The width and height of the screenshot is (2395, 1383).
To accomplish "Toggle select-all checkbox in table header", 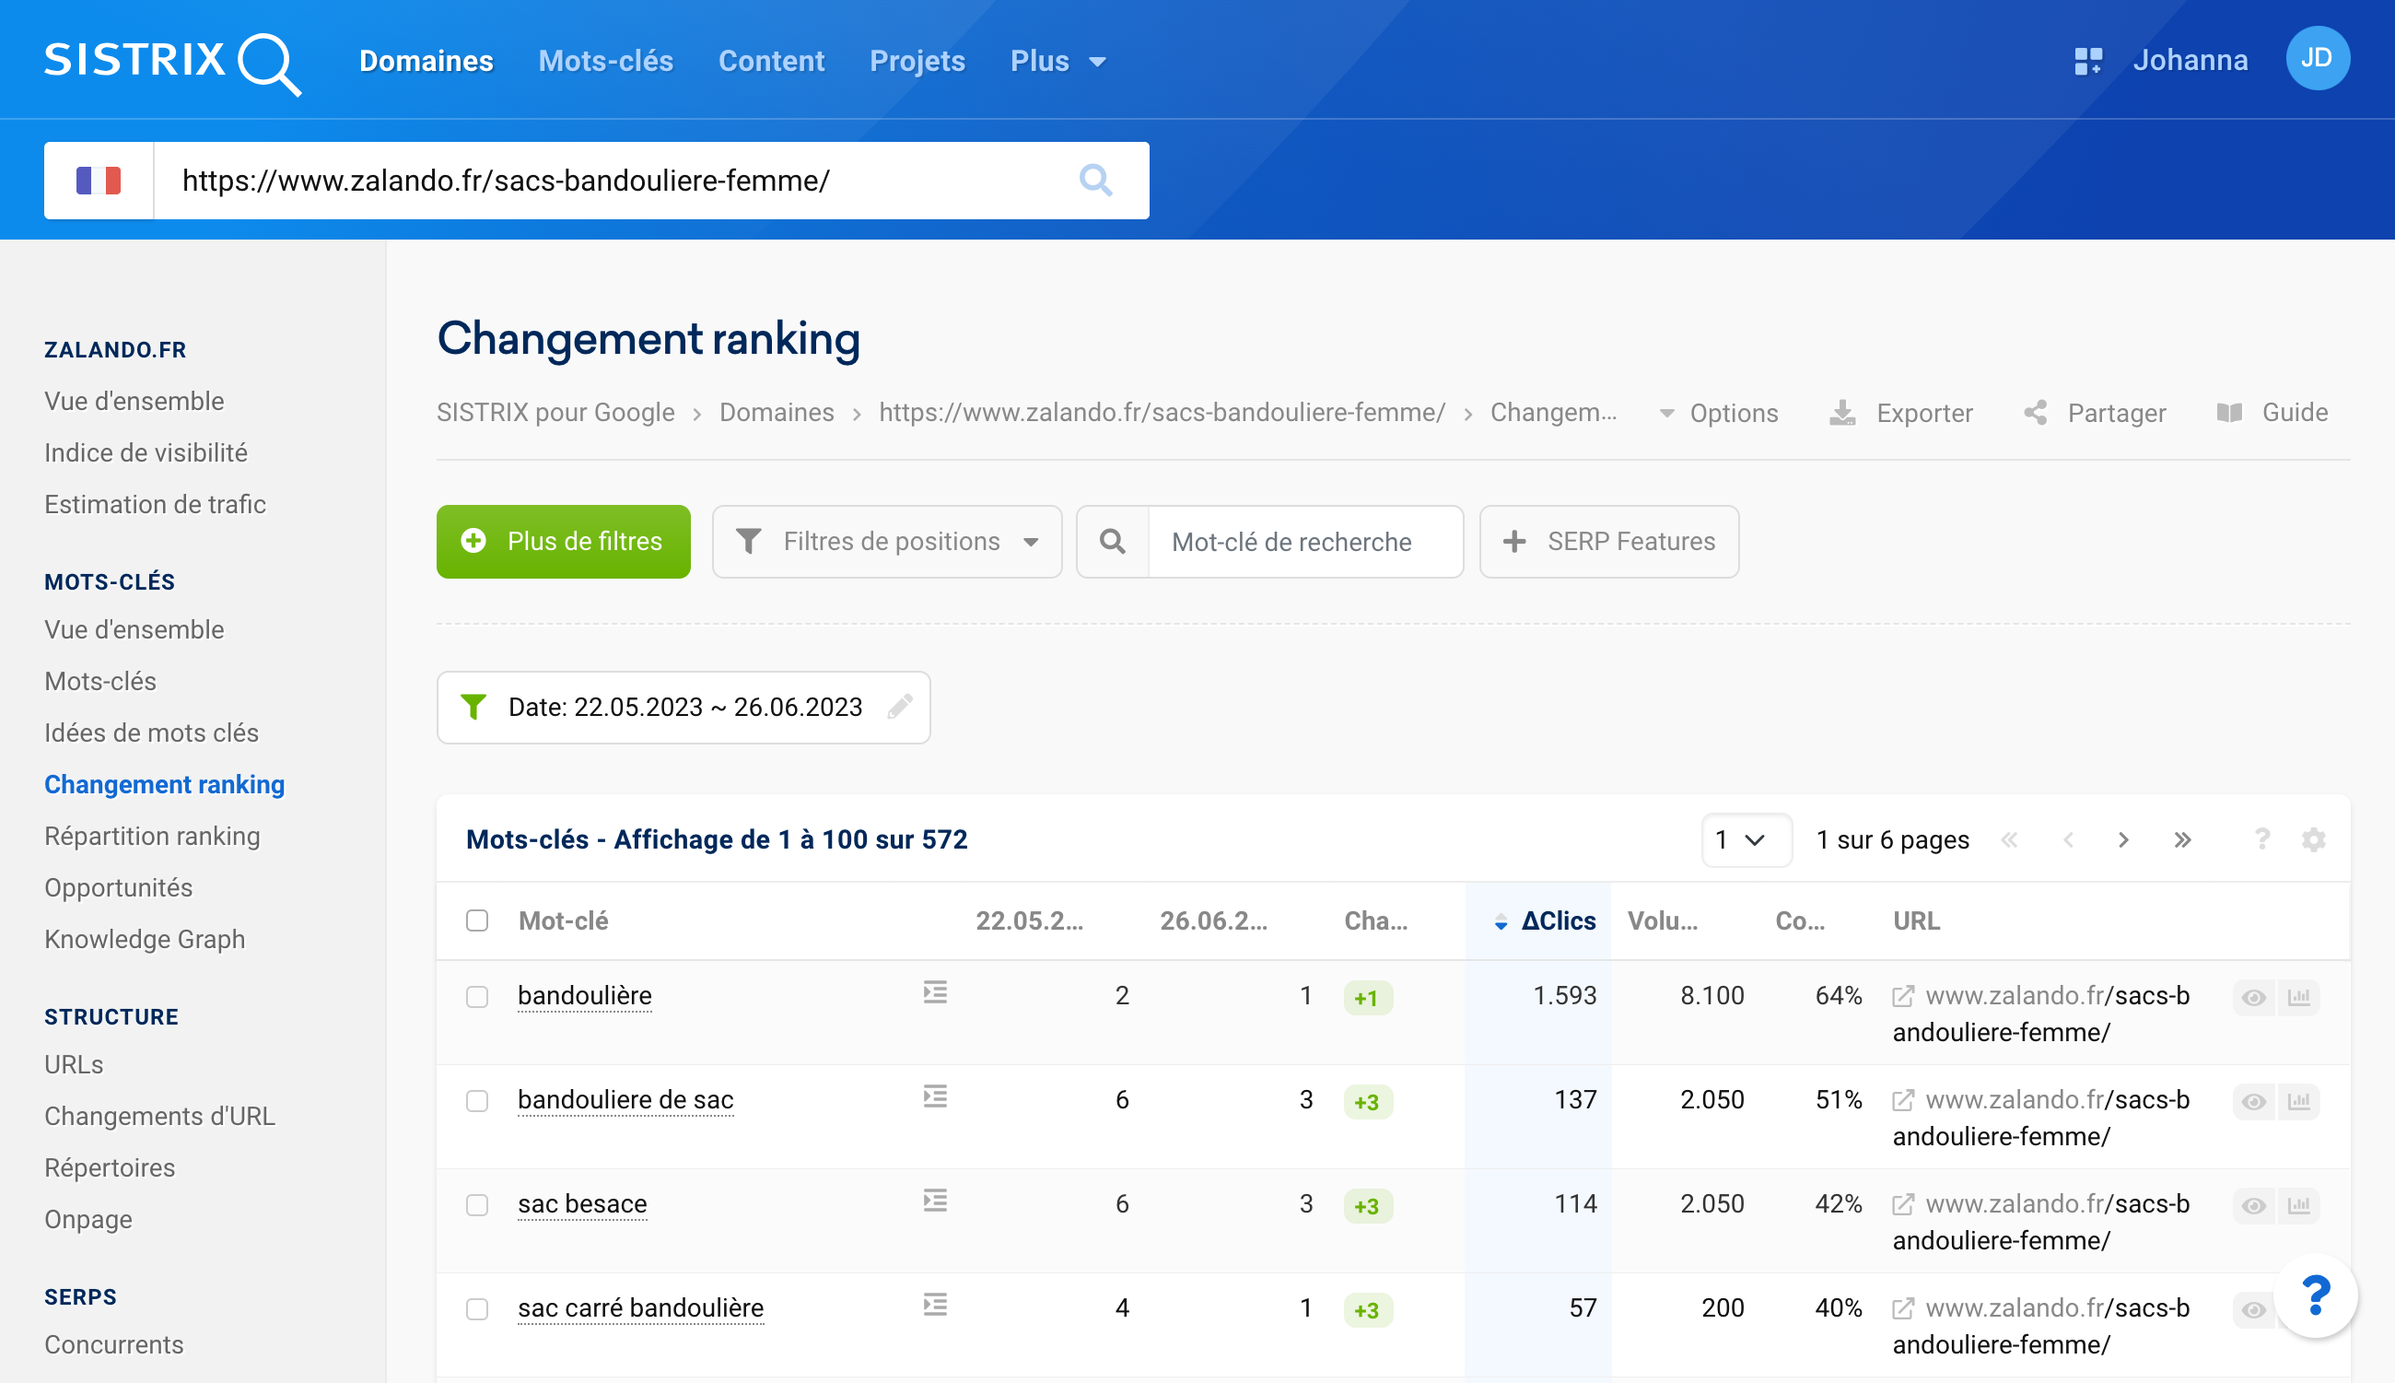I will tap(477, 920).
